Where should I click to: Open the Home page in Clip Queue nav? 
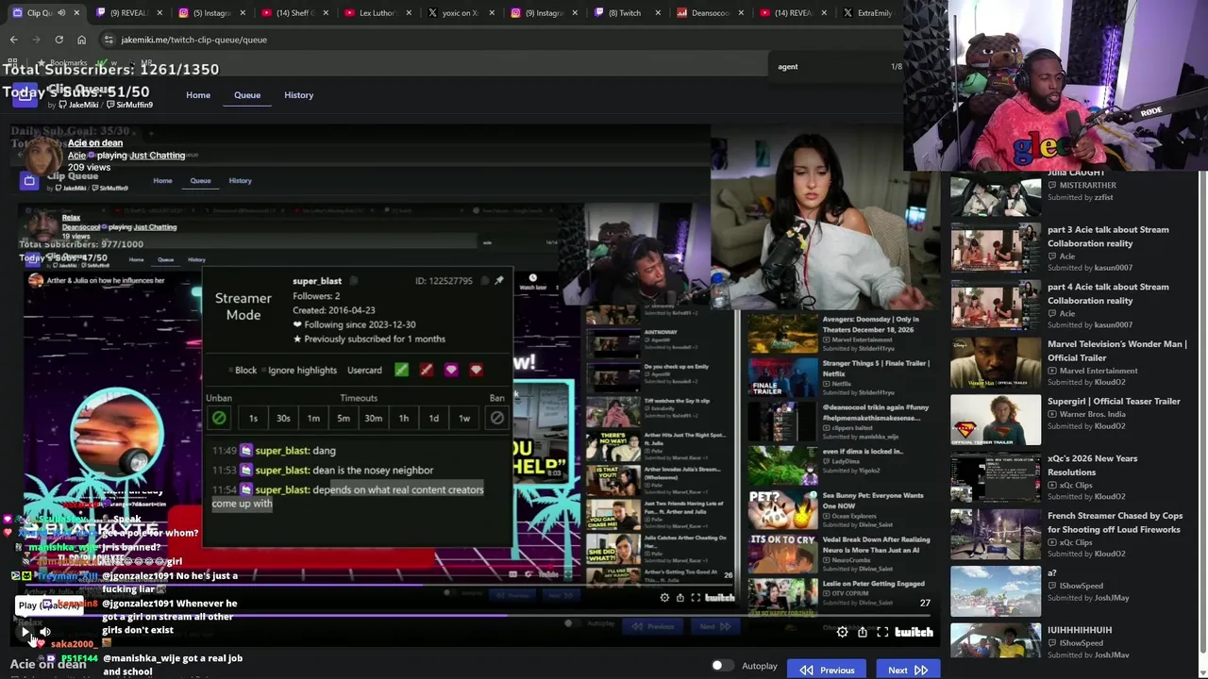tap(198, 94)
